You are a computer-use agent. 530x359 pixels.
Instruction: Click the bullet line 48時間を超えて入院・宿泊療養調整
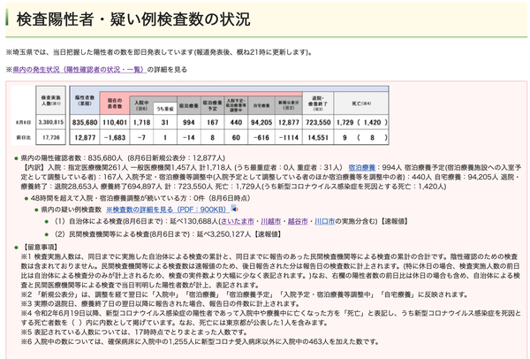[140, 198]
